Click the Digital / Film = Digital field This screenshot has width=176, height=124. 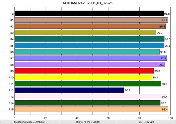click(x=88, y=121)
